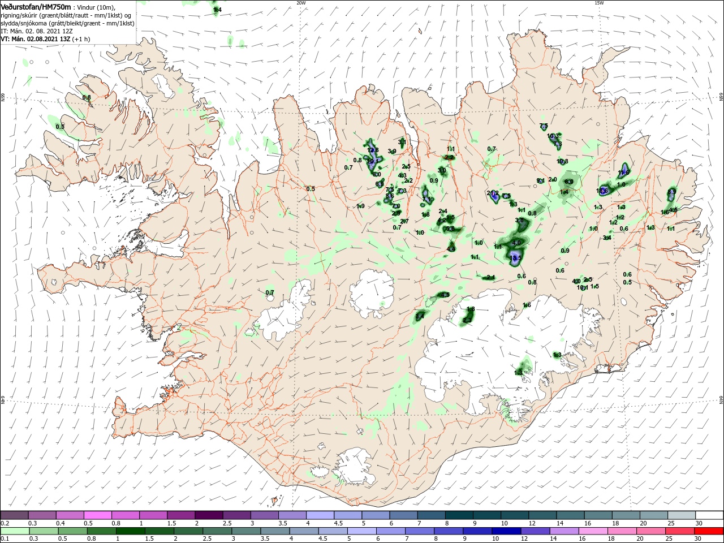Image resolution: width=724 pixels, height=543 pixels.
Task: Click the red 30 swatch in bottom legend row
Action: tap(710, 532)
